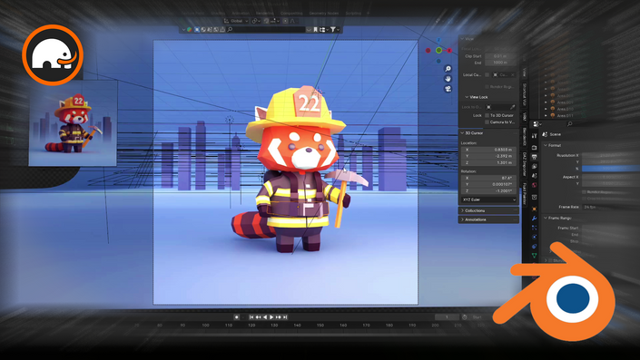Open the Modifiers wrench properties tab

tap(535, 219)
